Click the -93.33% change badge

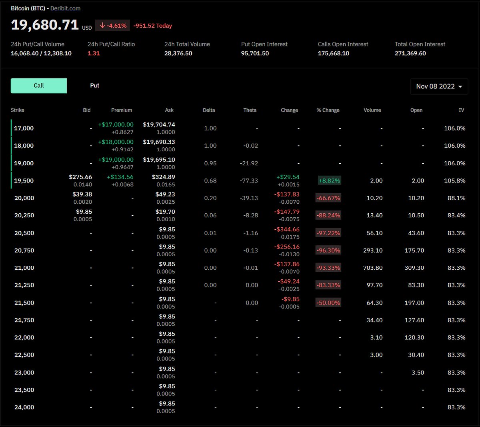tap(328, 268)
